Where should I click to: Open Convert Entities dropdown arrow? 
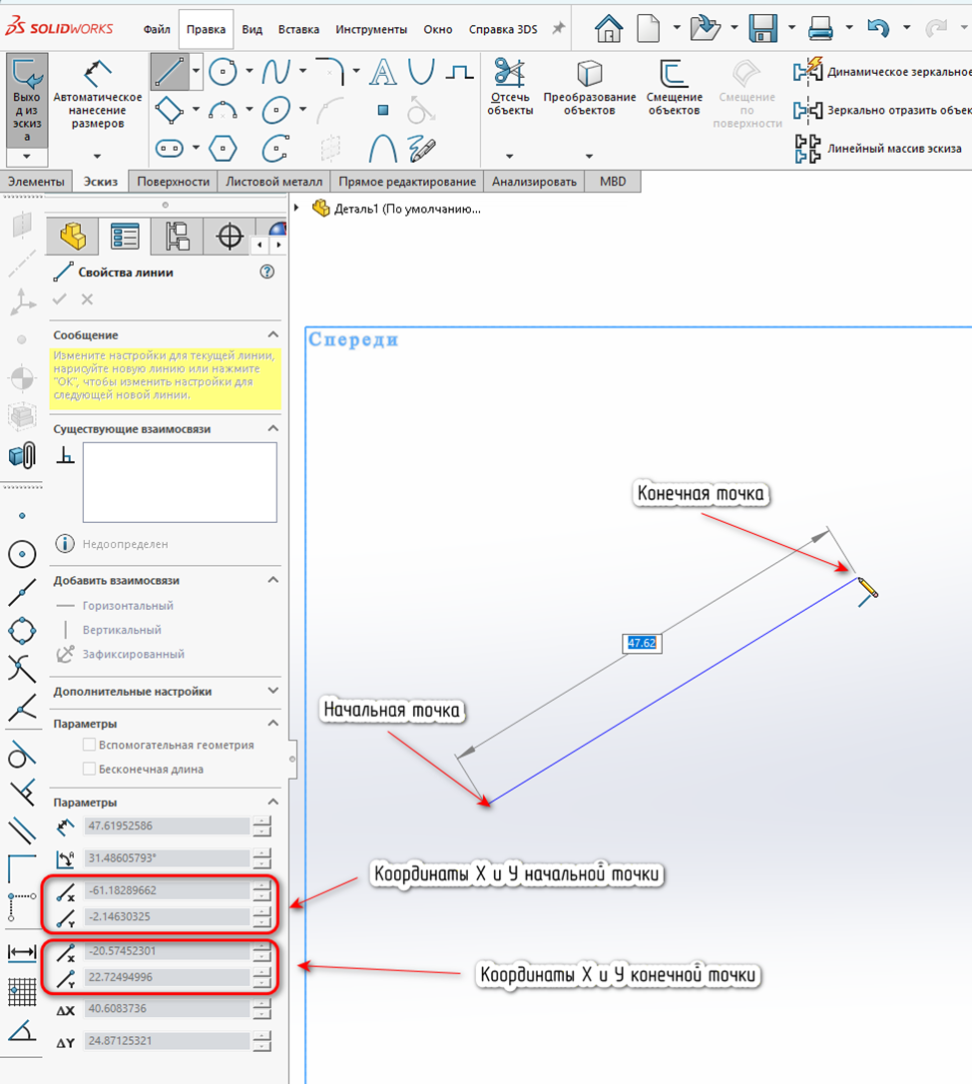[x=589, y=157]
